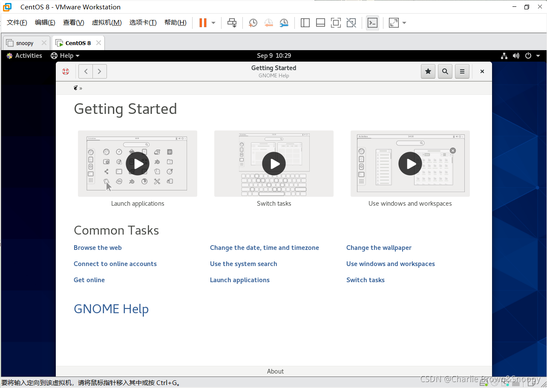The height and width of the screenshot is (388, 547).
Task: Click the network adapter icon in VMware status bar
Action: pos(505,383)
